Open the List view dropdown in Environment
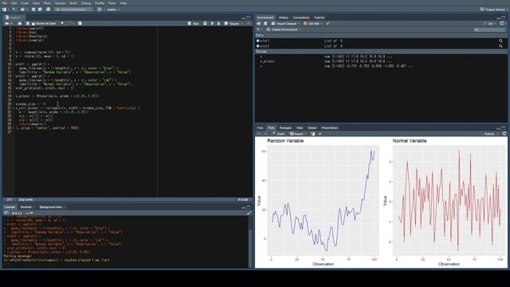510x287 pixels. (490, 23)
